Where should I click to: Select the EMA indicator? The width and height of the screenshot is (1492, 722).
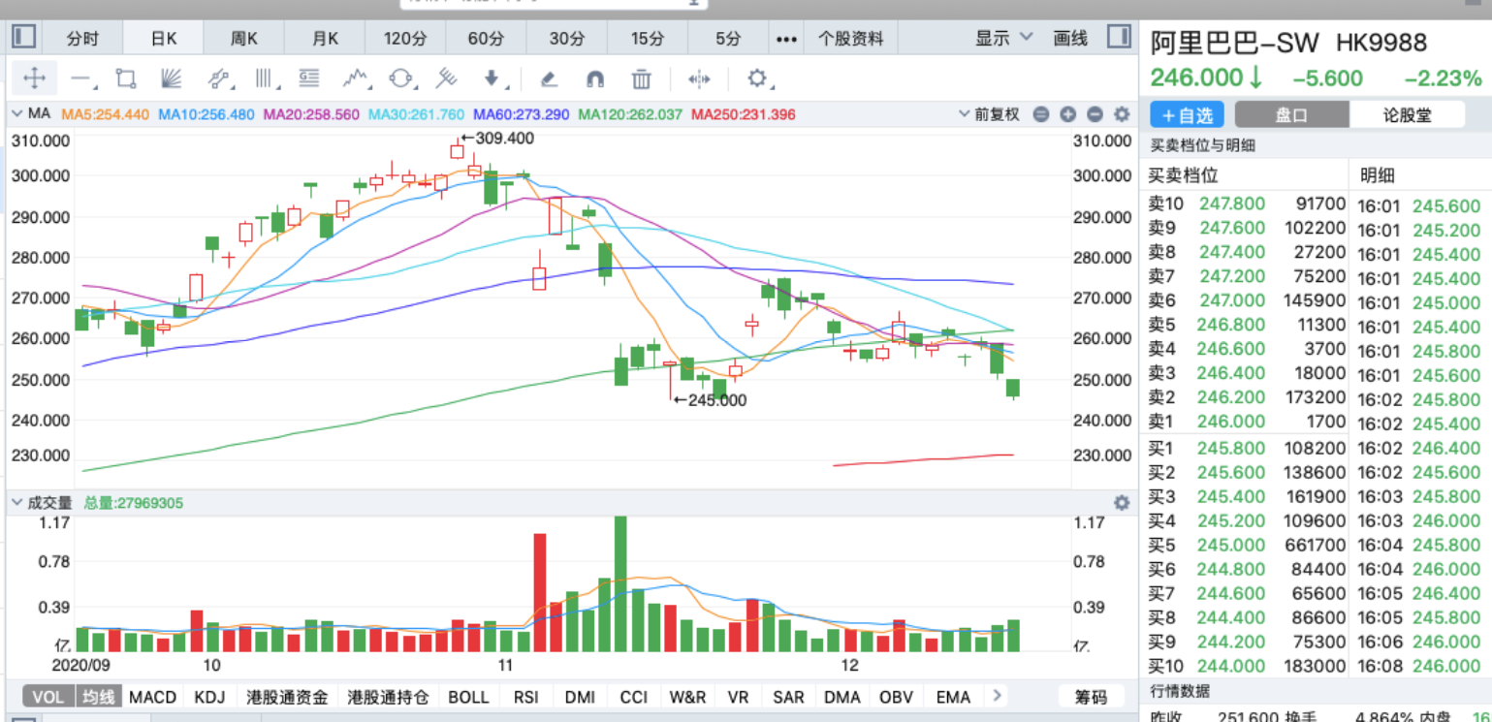(x=953, y=697)
